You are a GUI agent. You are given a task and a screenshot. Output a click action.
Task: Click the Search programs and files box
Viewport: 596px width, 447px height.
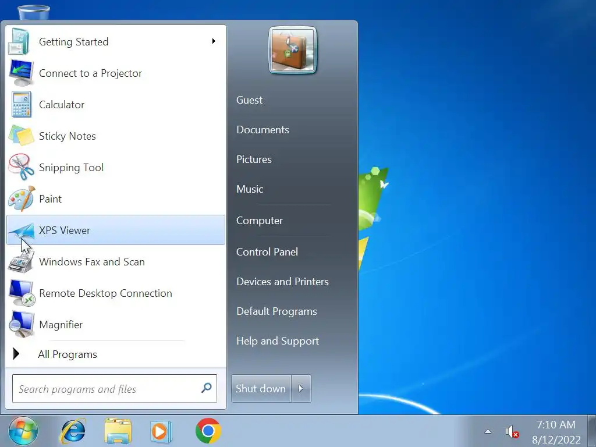tap(115, 388)
